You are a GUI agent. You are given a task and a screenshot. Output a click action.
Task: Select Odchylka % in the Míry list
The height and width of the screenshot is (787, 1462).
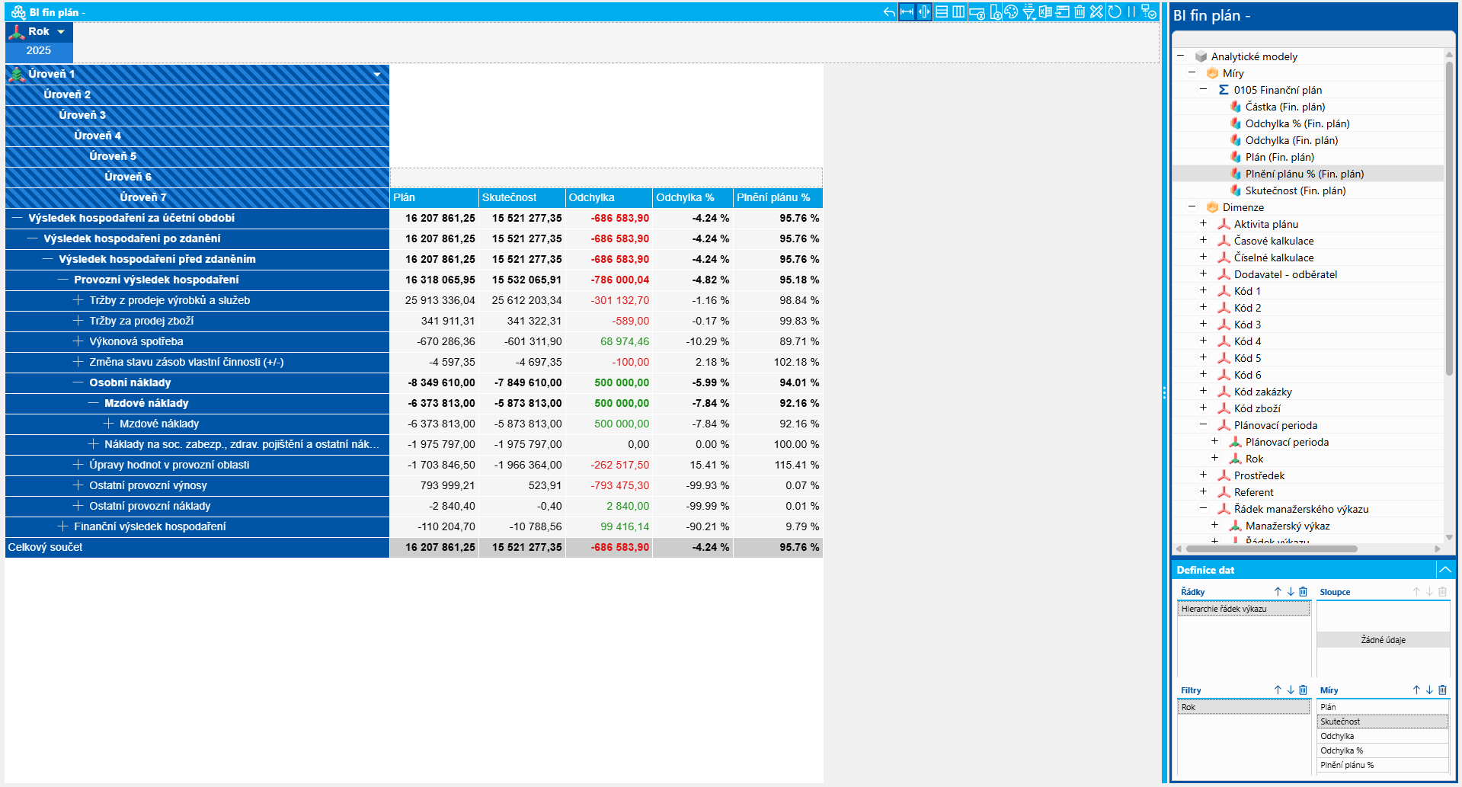[x=1383, y=750]
